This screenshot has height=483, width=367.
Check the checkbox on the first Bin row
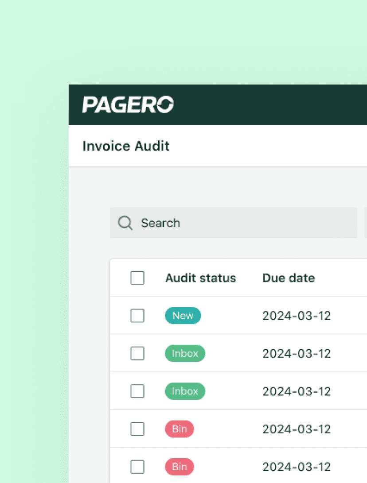[x=137, y=429]
